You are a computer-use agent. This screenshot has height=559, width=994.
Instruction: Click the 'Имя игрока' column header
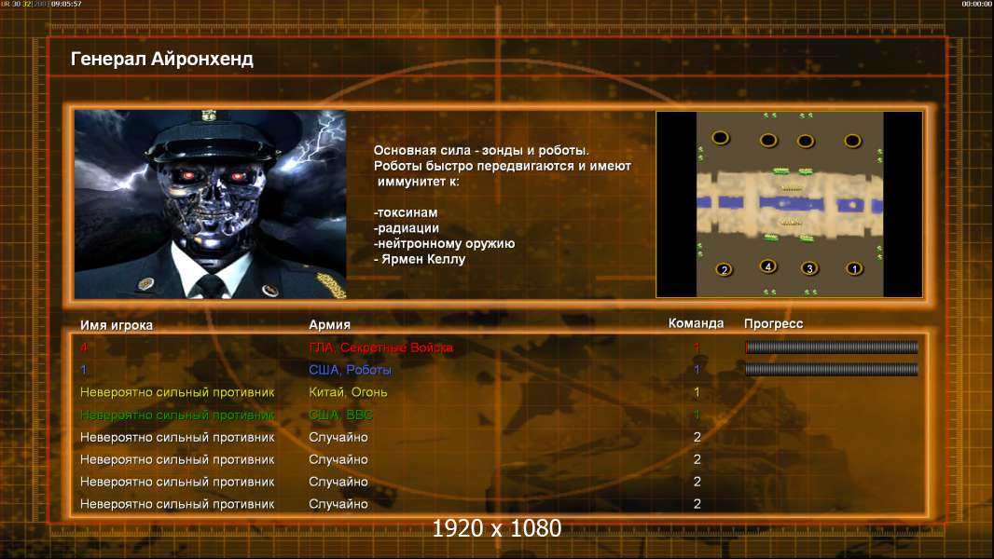click(x=116, y=325)
